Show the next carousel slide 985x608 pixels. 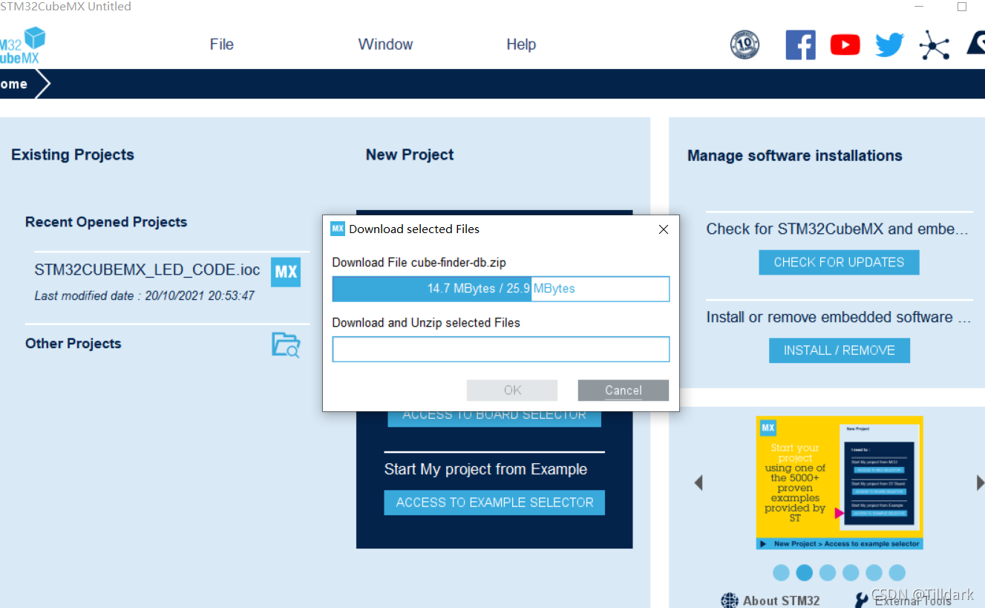[x=980, y=483]
